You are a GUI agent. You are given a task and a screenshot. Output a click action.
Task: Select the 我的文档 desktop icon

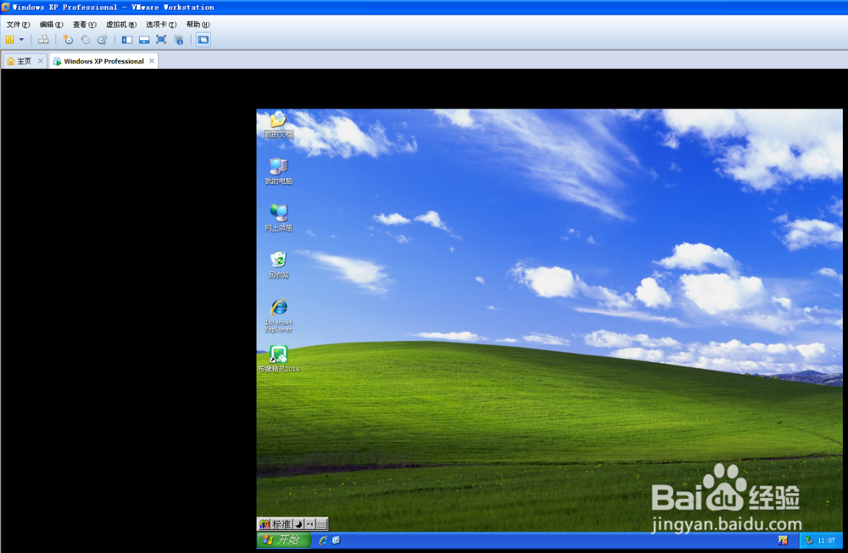tap(278, 125)
